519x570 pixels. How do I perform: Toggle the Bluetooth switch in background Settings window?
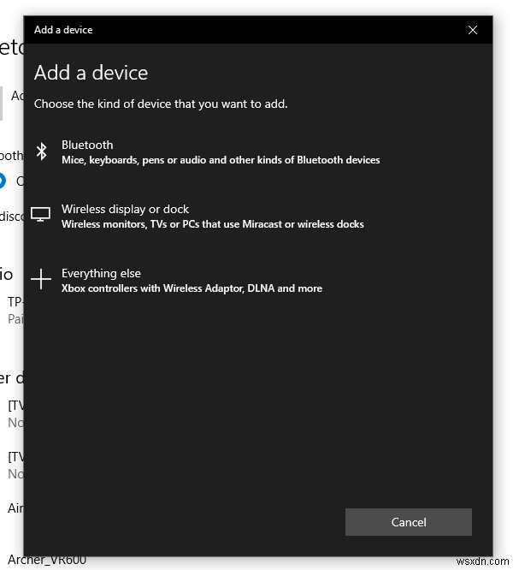coord(2,181)
